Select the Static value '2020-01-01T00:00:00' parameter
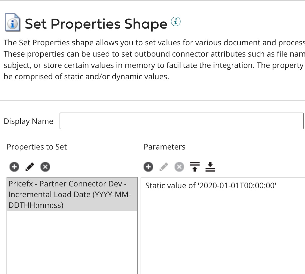Image resolution: width=305 pixels, height=274 pixels. (211, 186)
